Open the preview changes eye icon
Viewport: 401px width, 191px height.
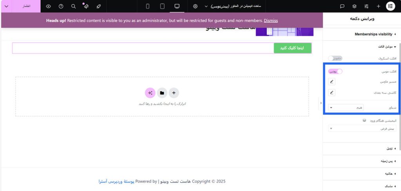(x=48, y=6)
